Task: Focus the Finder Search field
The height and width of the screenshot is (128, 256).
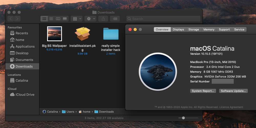Action: pyautogui.click(x=163, y=19)
